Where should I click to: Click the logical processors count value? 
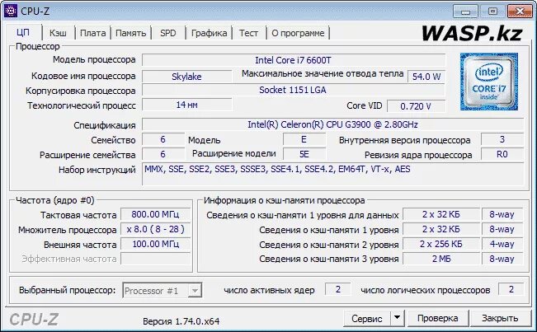click(x=511, y=290)
